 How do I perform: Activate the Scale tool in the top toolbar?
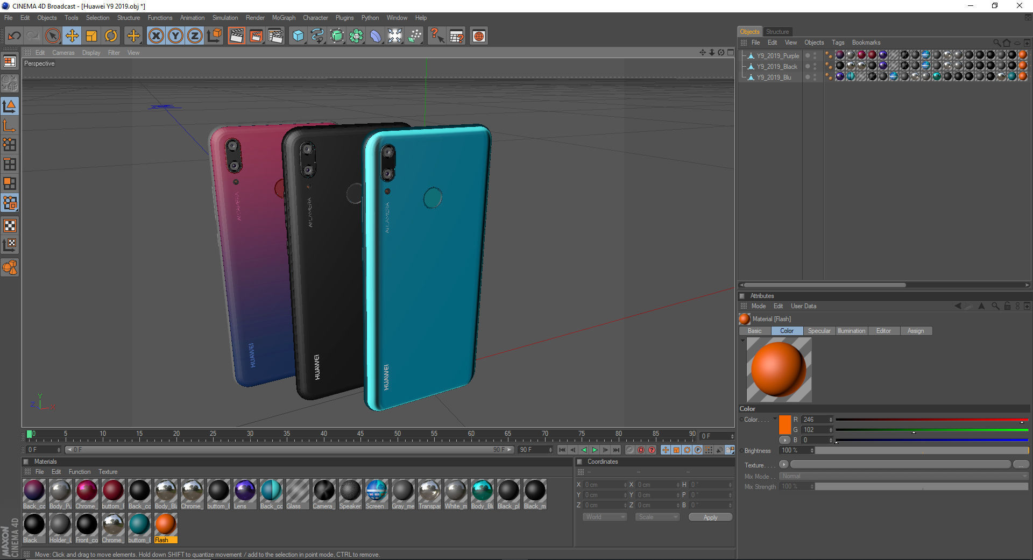coord(91,36)
